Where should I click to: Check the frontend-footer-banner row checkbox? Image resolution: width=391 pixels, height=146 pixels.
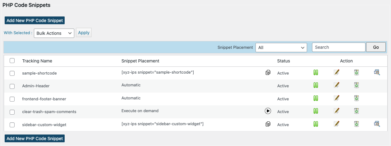(x=12, y=99)
